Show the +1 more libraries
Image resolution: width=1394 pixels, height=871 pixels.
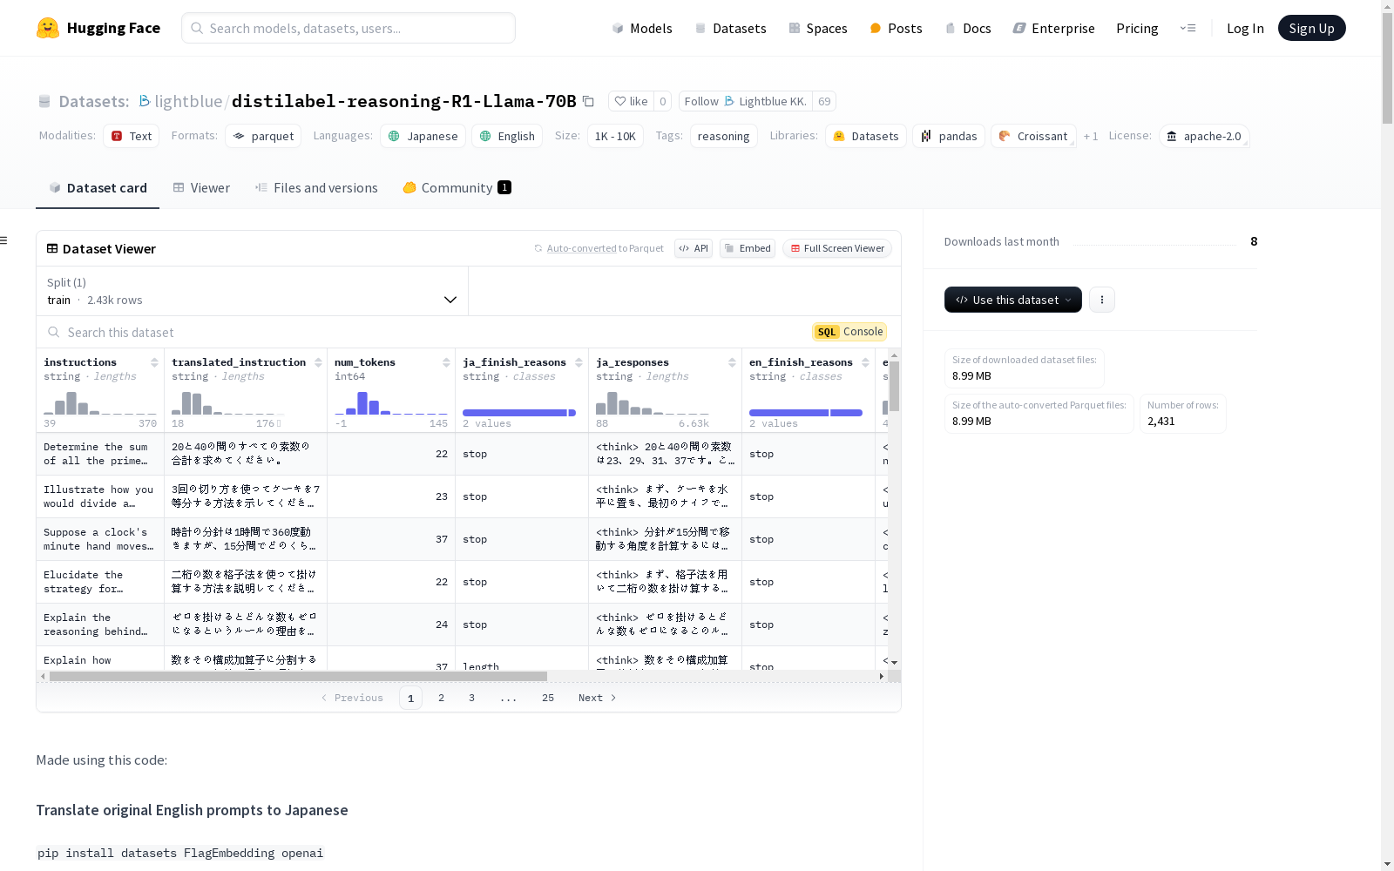point(1091,136)
